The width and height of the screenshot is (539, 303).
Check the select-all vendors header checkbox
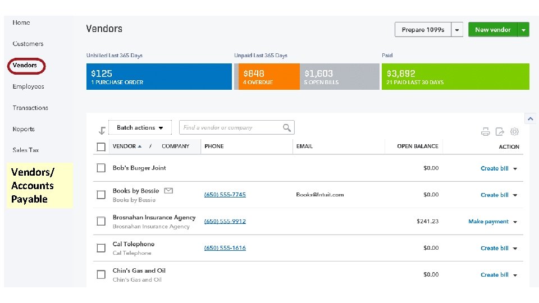click(x=101, y=147)
